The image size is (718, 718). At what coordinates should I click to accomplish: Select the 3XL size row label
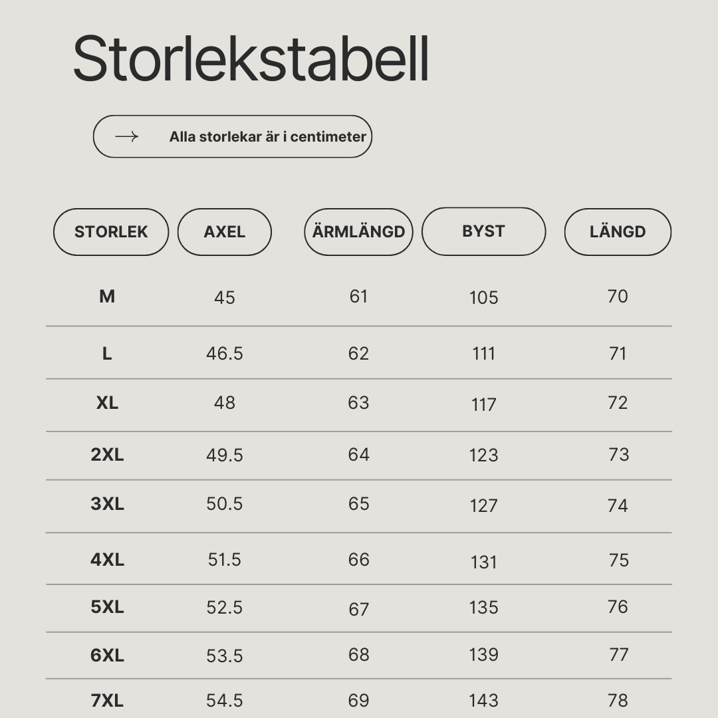pos(107,503)
